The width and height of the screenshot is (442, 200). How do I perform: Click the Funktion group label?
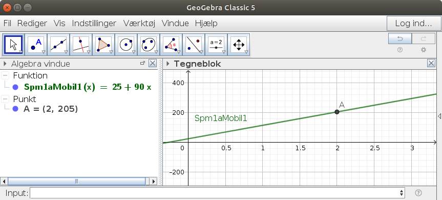coord(30,75)
